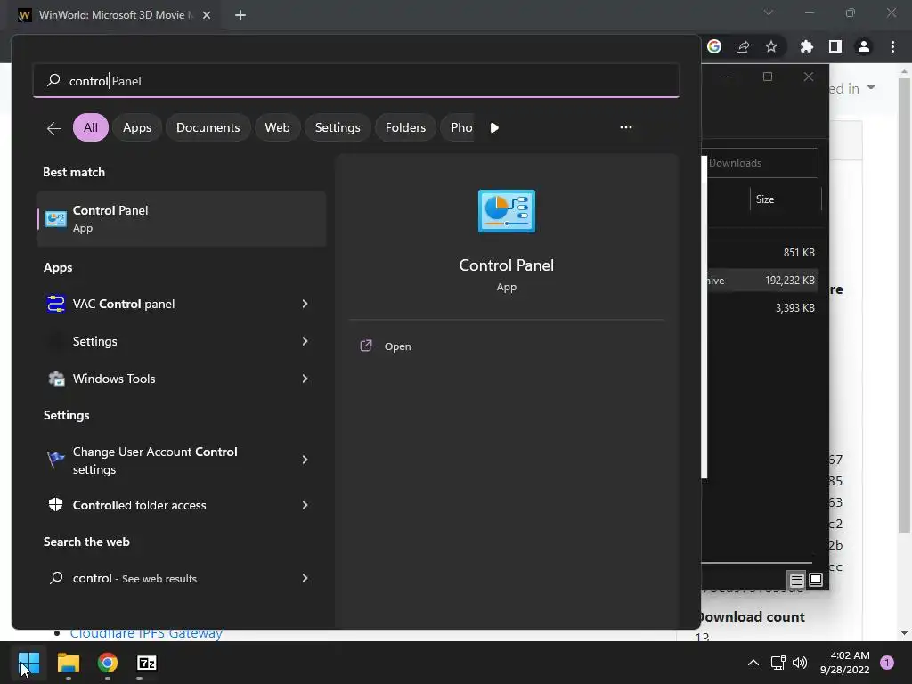Click the large Control Panel icon in preview pane

click(x=506, y=210)
